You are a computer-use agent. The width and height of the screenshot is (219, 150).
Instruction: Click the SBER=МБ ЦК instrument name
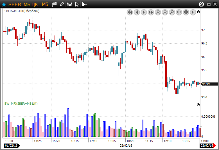23,4
